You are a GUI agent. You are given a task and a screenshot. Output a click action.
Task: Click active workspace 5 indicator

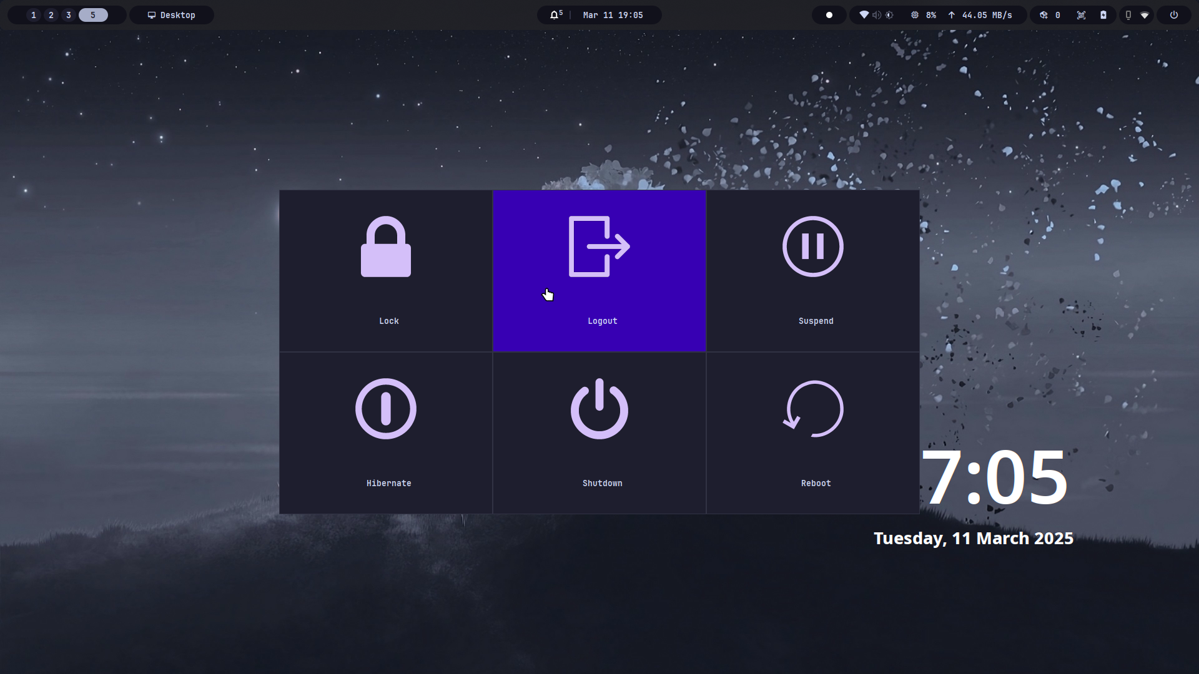click(93, 15)
